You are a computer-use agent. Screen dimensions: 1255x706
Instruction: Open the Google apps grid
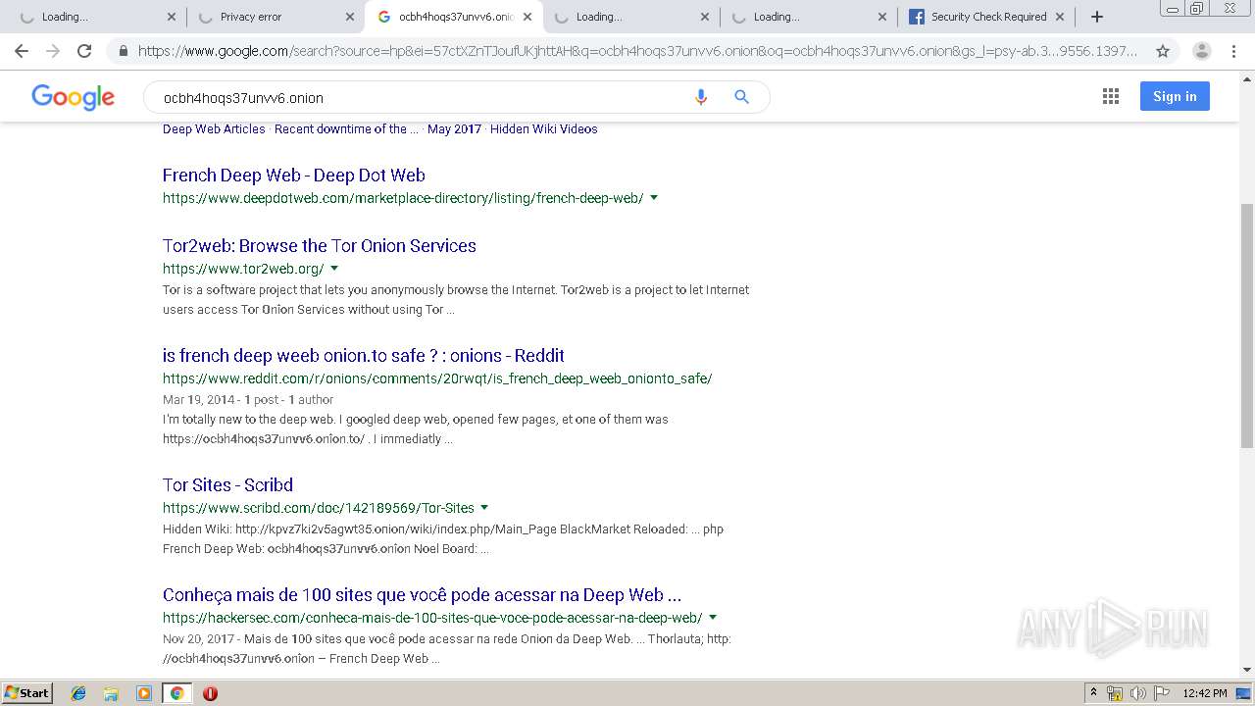[x=1111, y=96]
